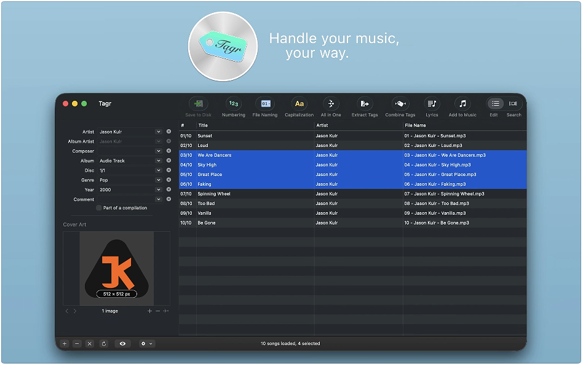Select the Sunset song row

click(x=352, y=136)
